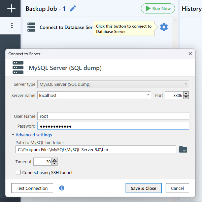Increase the Port value with up arrow

(186, 94)
